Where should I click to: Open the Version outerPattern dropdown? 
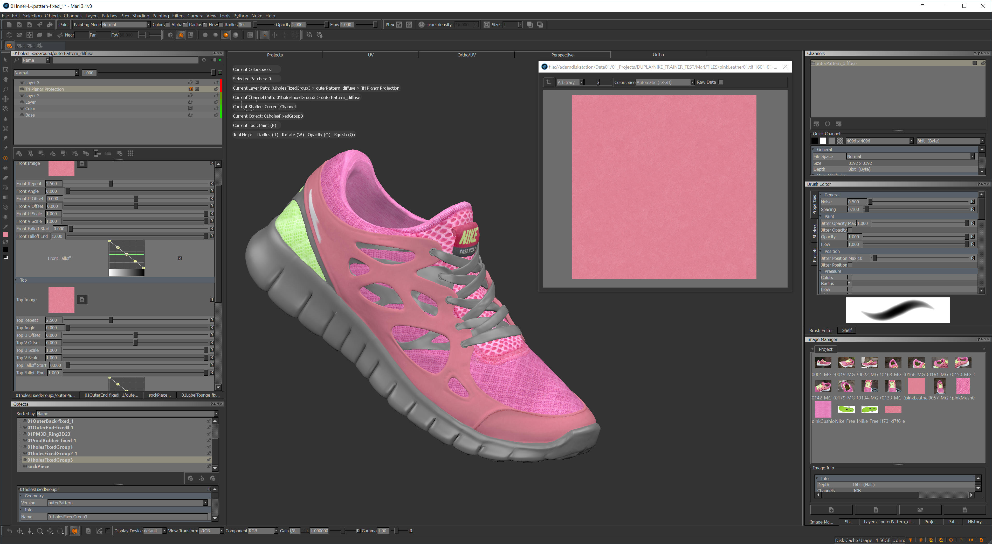pos(128,503)
